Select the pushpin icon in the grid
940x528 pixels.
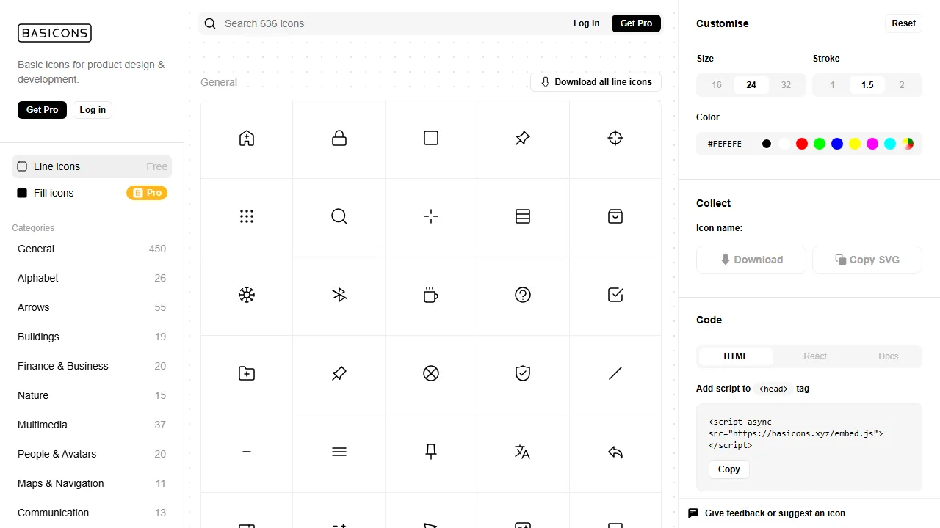coord(522,139)
